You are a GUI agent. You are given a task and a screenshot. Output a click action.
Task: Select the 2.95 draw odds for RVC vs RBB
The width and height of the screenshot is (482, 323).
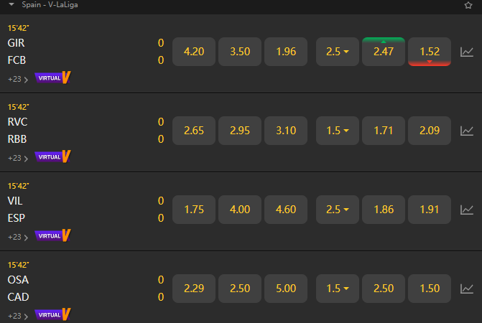click(240, 131)
